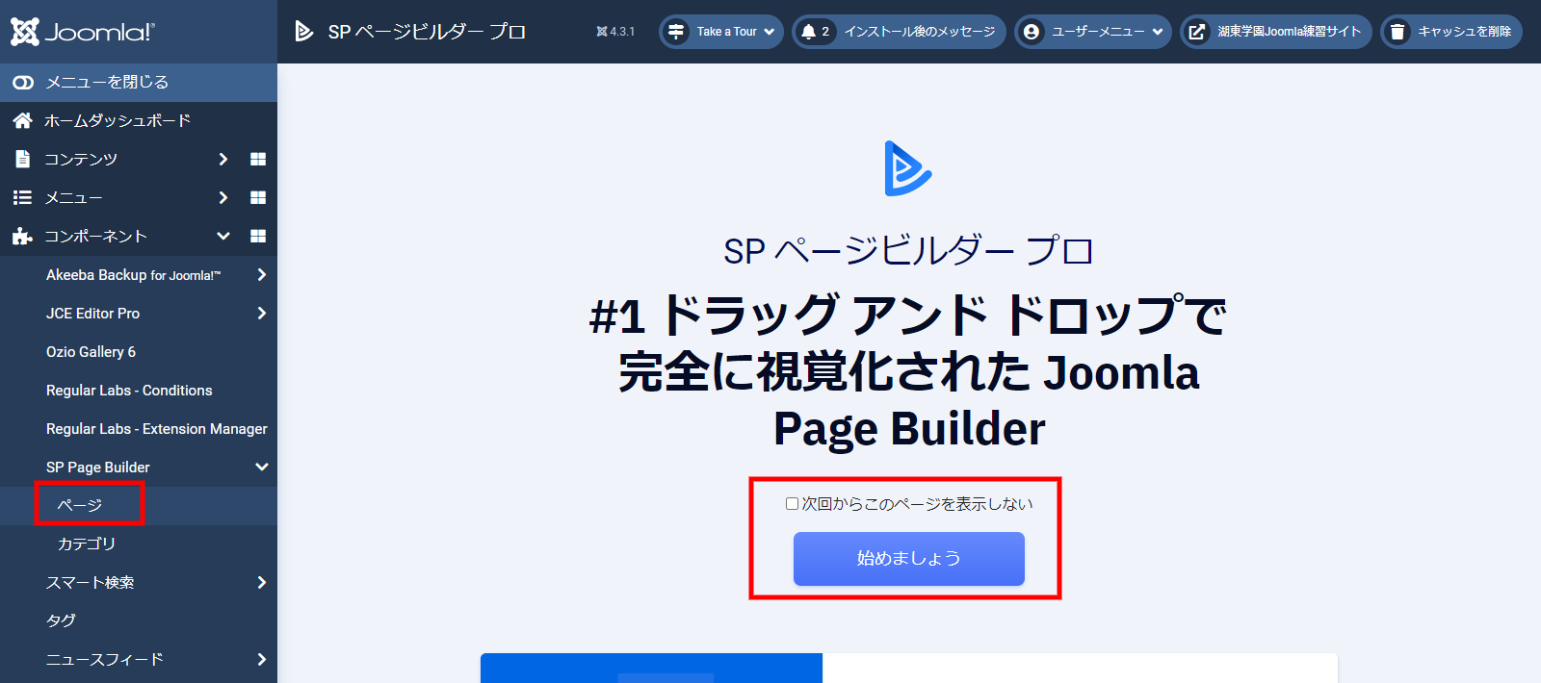
Task: Select ページ under SP Page Builder
Action: click(80, 505)
